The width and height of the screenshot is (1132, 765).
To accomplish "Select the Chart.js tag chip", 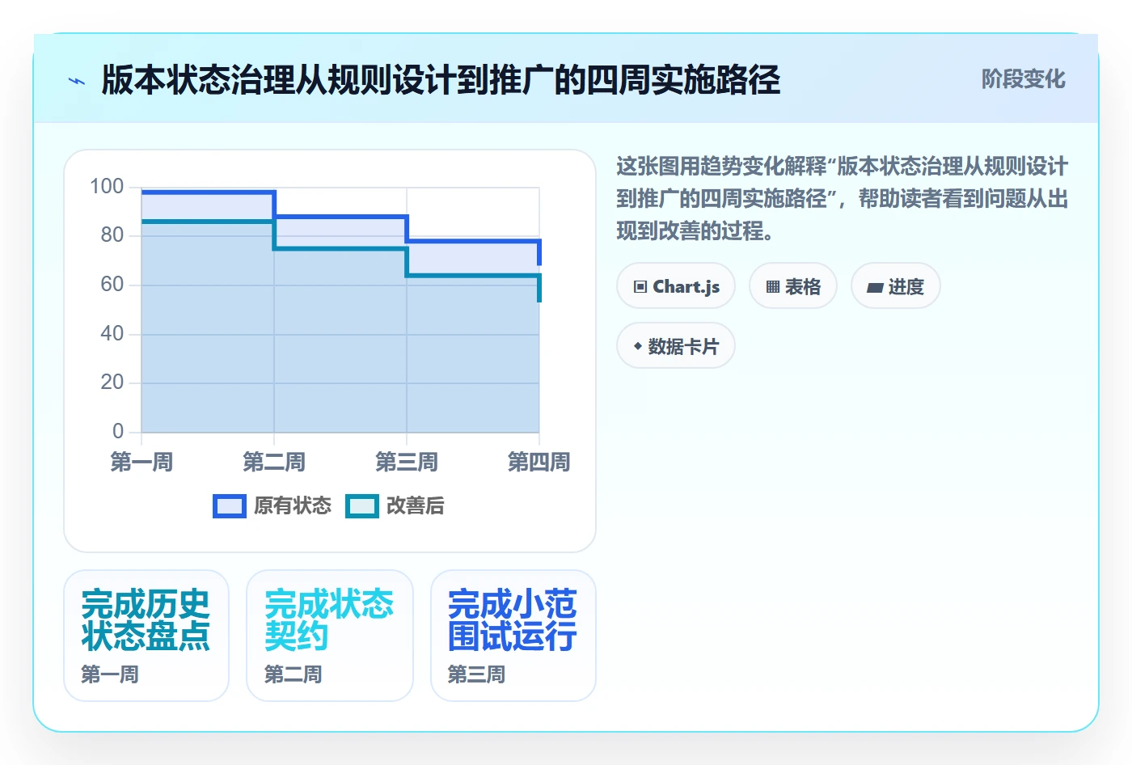I will click(x=676, y=286).
